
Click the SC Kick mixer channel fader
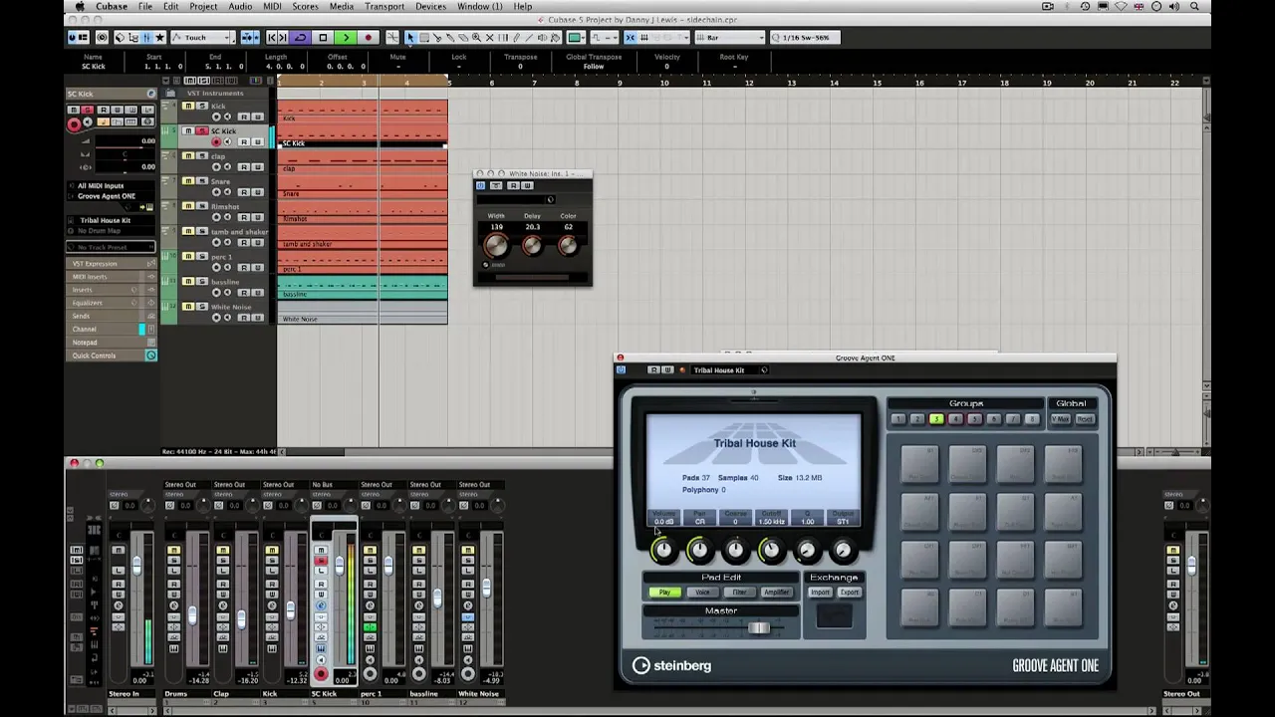[x=339, y=566]
